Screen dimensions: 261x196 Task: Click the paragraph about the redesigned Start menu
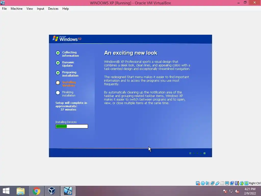point(147,80)
